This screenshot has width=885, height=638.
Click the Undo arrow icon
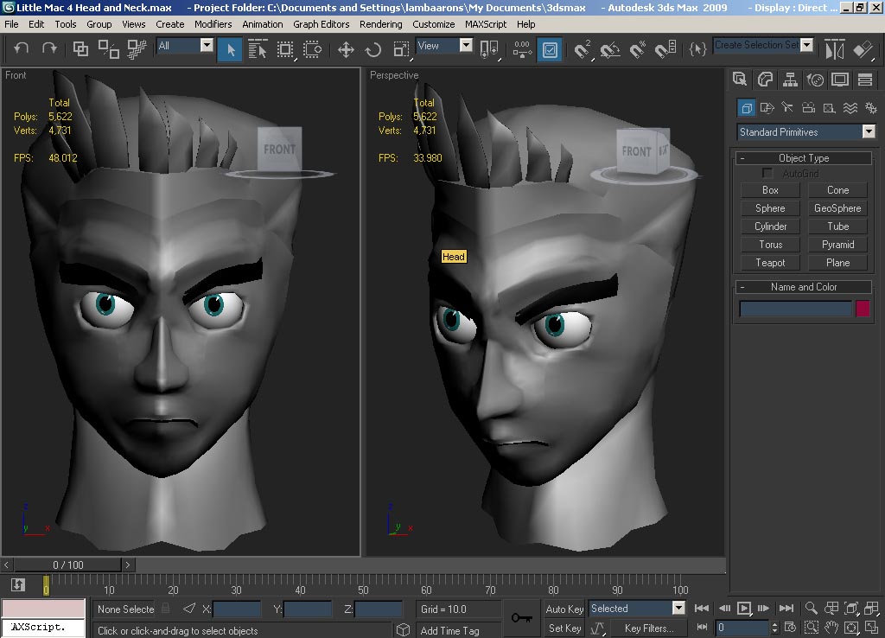(x=22, y=48)
